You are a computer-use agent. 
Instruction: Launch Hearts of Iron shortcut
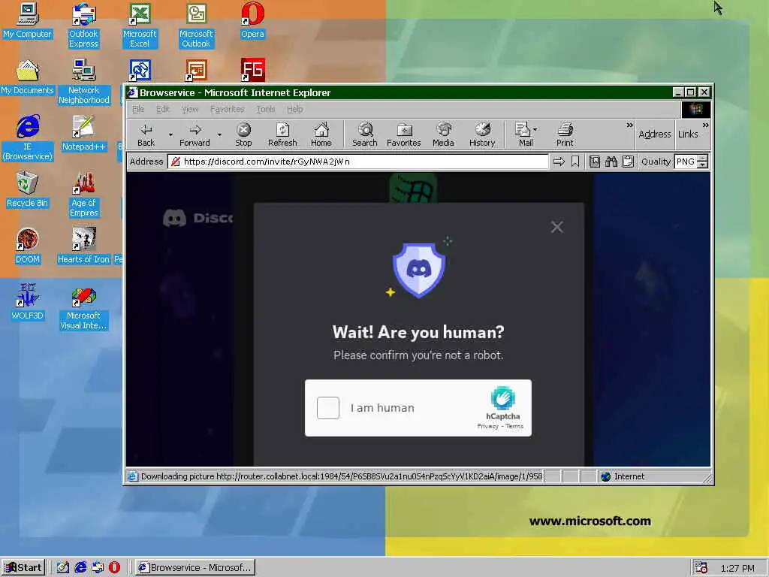pos(83,246)
